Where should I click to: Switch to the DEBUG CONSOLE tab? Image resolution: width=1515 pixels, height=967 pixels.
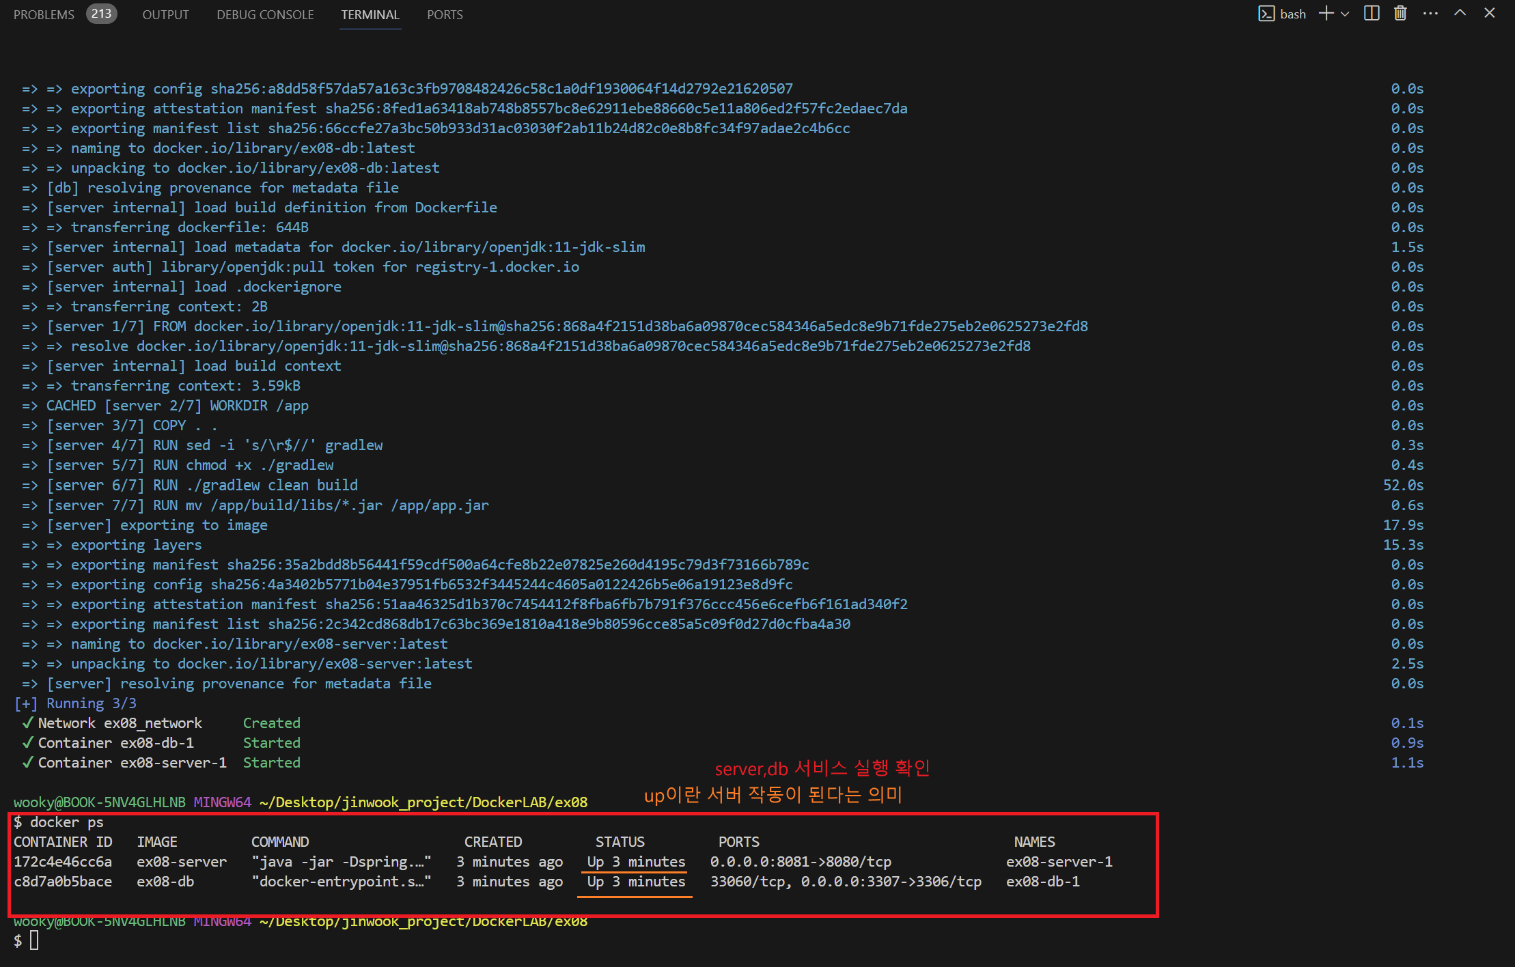coord(265,15)
